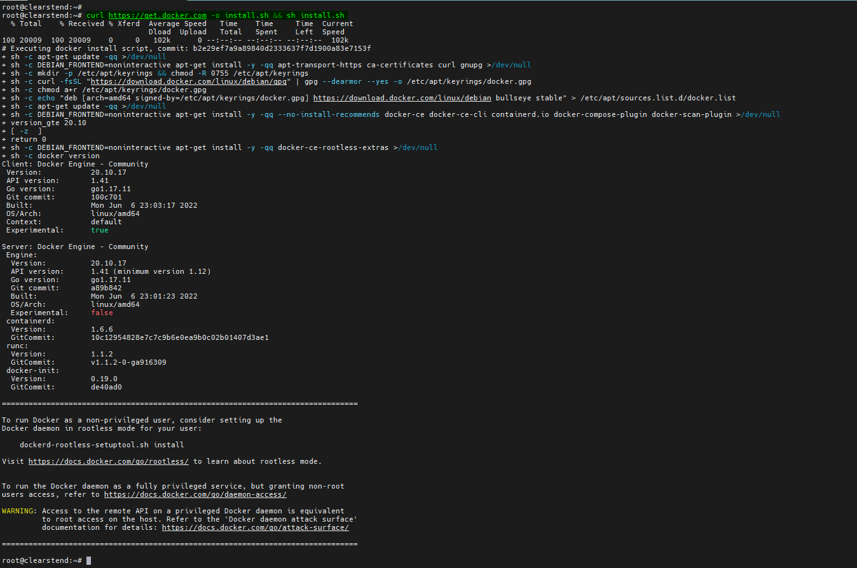This screenshot has width=857, height=568.
Task: Click '1.41 (minimum version 1.12)' API version
Action: 151,271
